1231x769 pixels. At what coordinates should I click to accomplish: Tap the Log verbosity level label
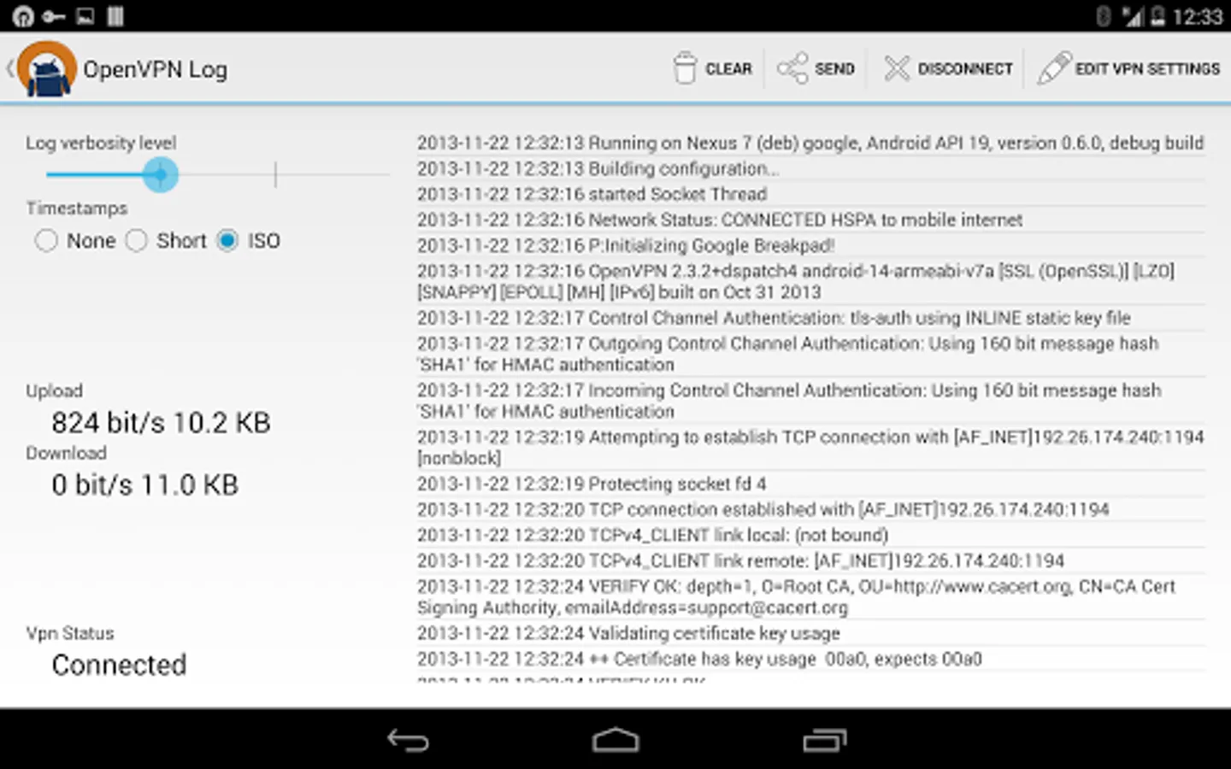(x=101, y=143)
